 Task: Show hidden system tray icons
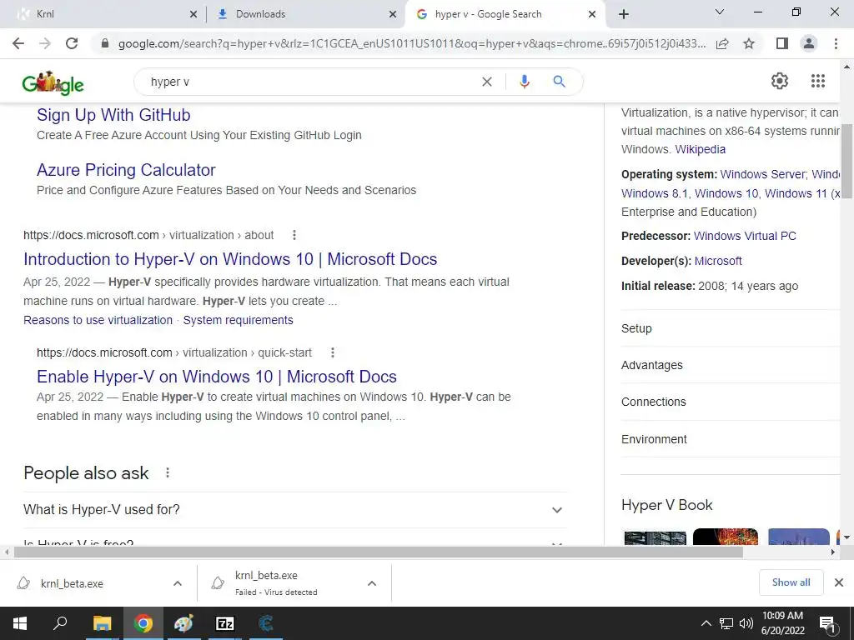point(706,623)
